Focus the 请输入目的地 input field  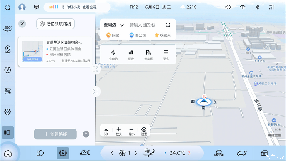(142, 25)
